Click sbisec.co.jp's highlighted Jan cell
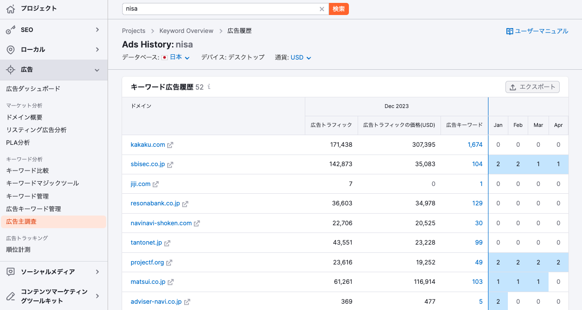The image size is (582, 310). click(498, 164)
